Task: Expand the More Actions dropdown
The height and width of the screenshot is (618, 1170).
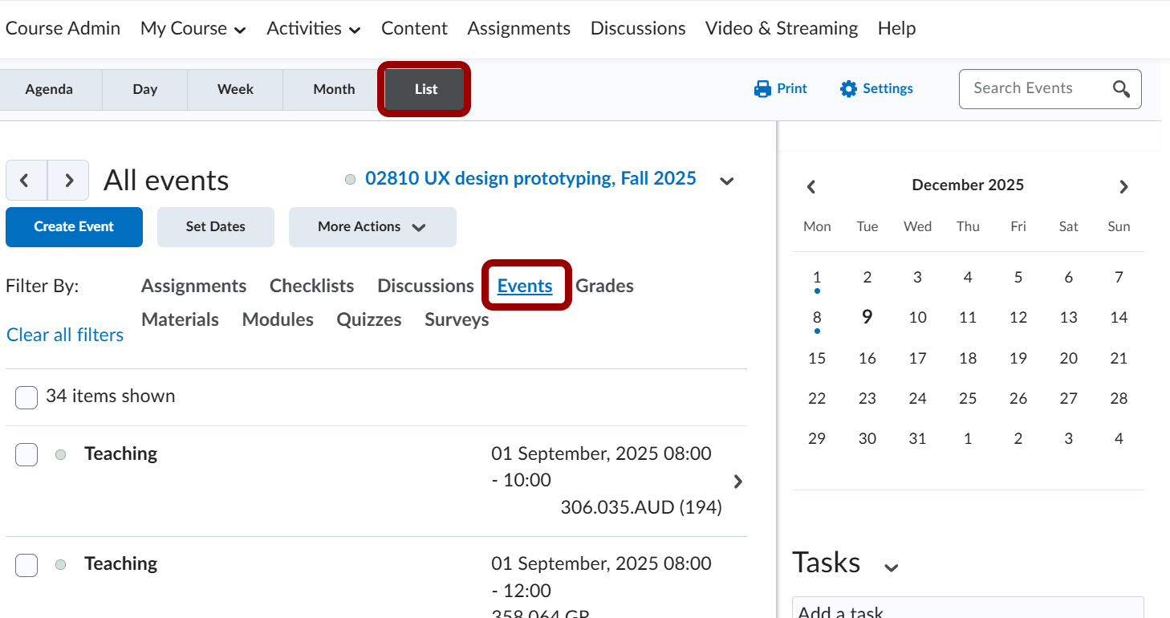Action: (x=372, y=227)
